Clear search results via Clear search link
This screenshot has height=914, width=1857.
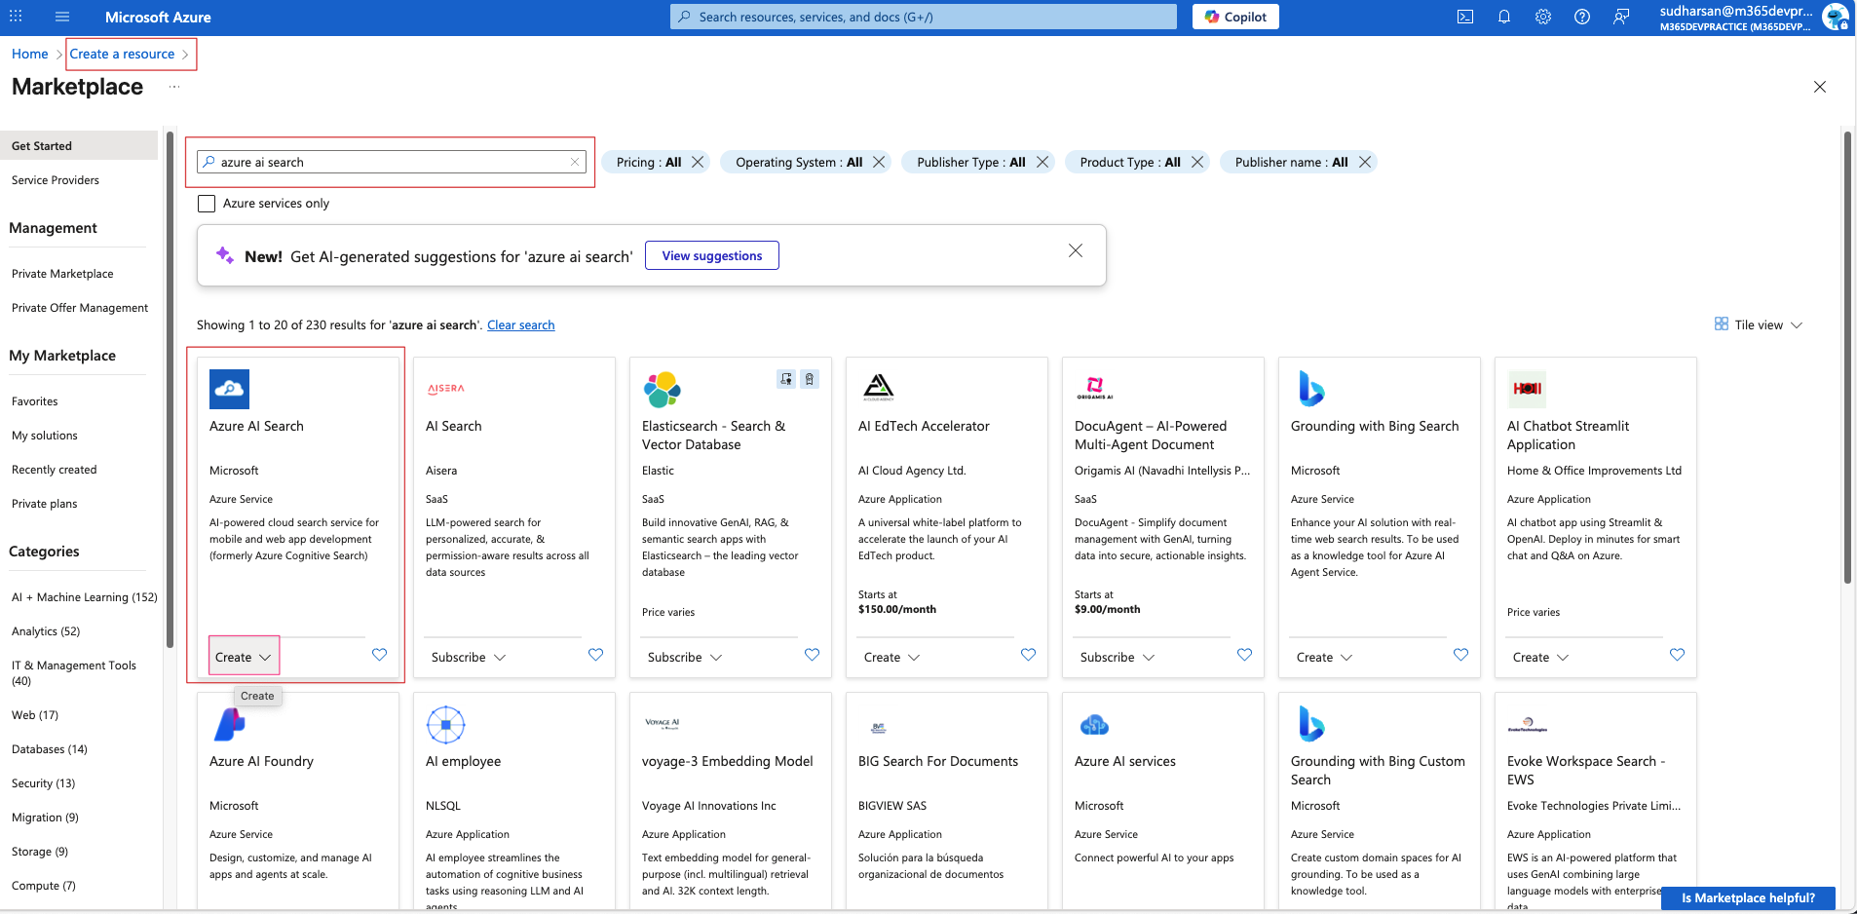(520, 324)
